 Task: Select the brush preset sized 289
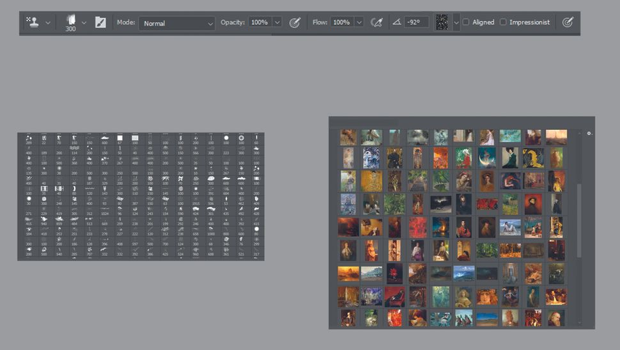tap(29, 139)
